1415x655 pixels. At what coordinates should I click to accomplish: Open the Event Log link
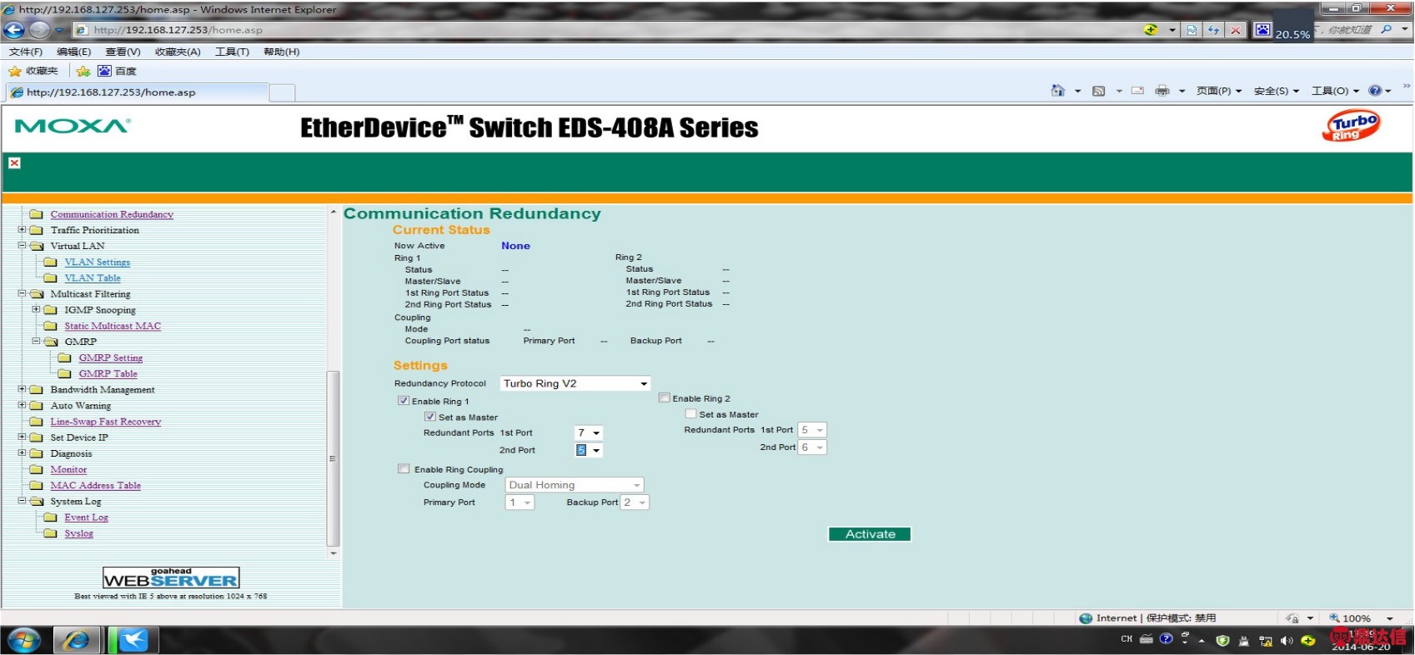coord(86,517)
